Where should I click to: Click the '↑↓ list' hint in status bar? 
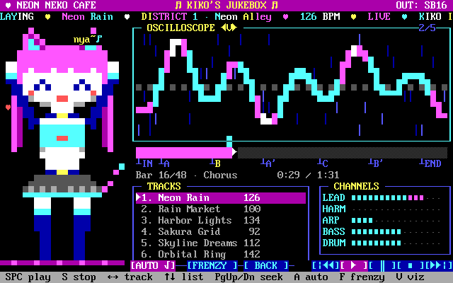184,277
